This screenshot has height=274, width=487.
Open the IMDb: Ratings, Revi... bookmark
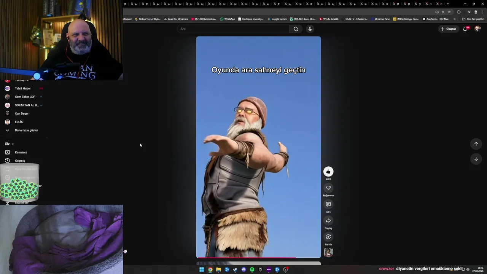(x=406, y=19)
